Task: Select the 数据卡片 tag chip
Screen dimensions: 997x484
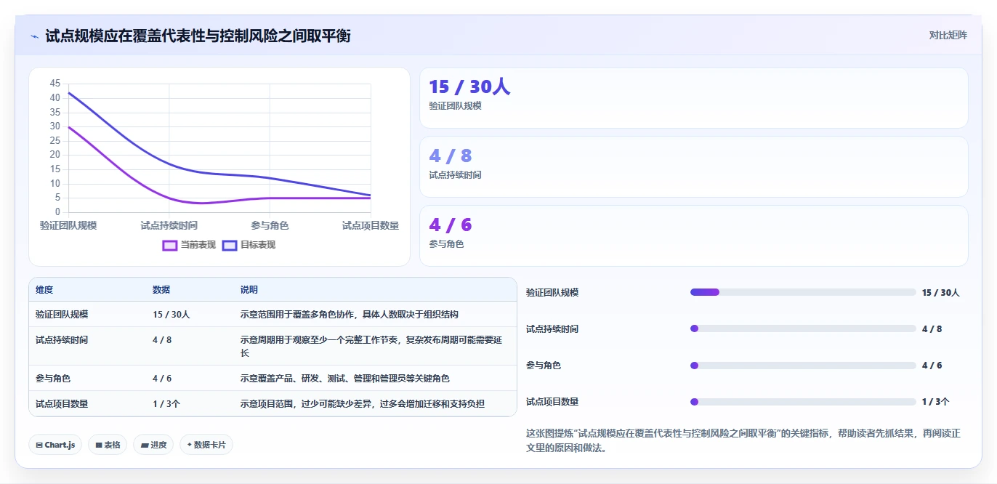Action: coord(206,445)
